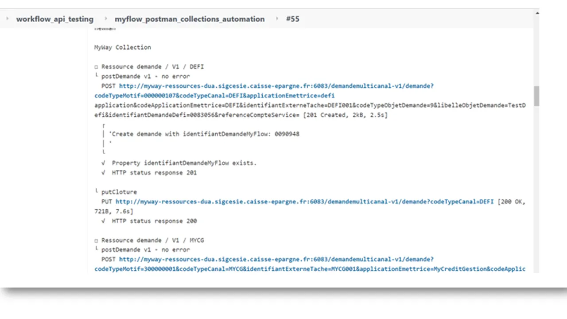Click the square marker beside Ressource demande / V1 / MYCG

click(x=96, y=240)
